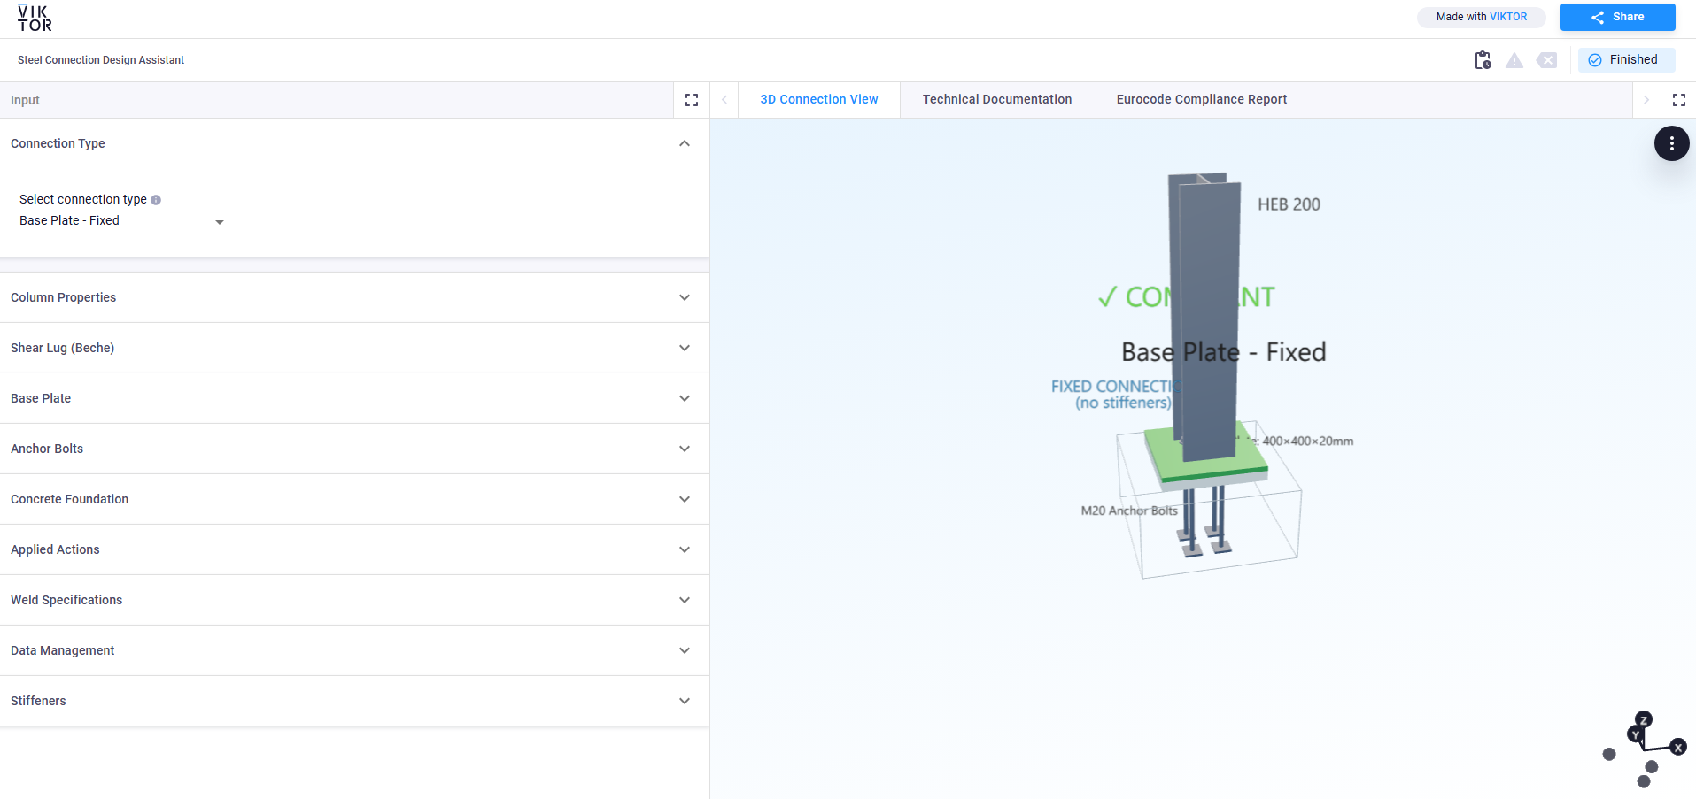The height and width of the screenshot is (799, 1696).
Task: Clear results using the clear icon
Action: (x=1546, y=59)
